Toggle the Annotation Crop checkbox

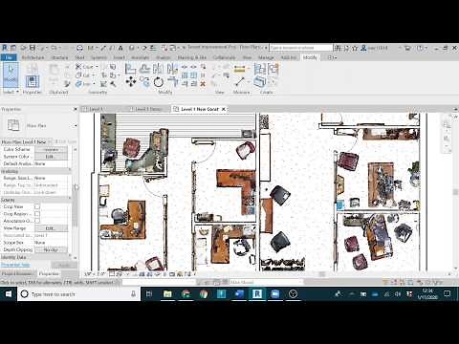point(37,221)
